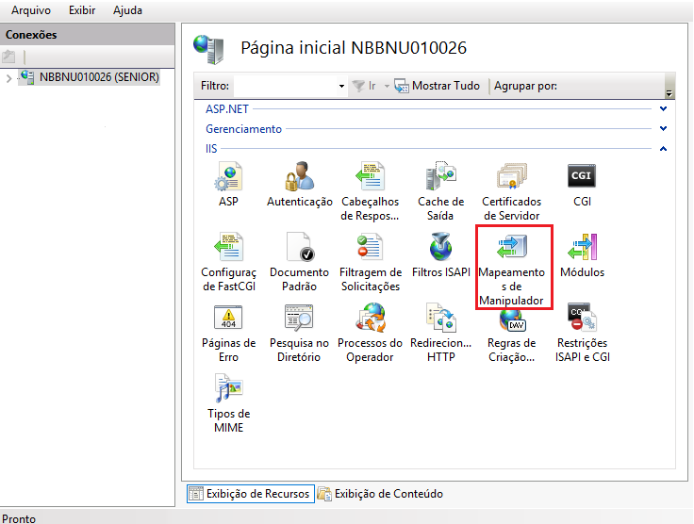Expand NBBNU010026 server tree node
This screenshot has width=694, height=524.
[x=8, y=79]
